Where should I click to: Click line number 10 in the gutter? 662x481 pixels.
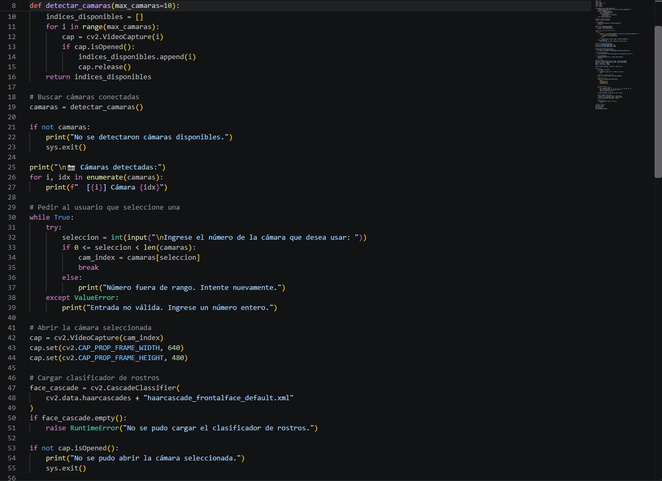[12, 16]
